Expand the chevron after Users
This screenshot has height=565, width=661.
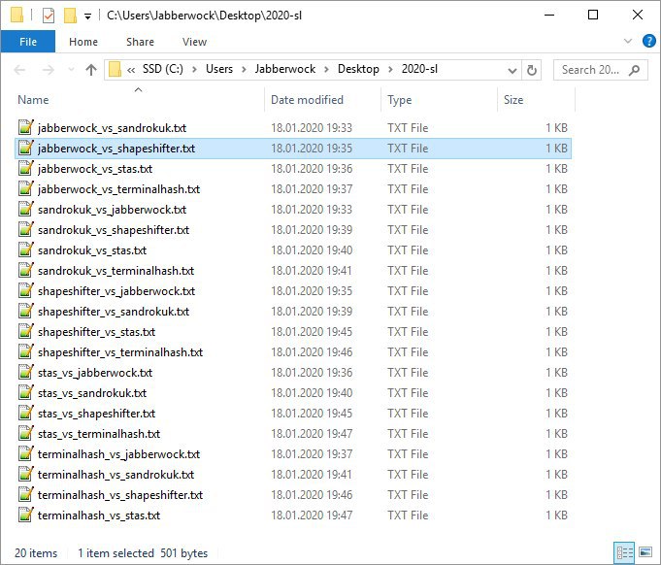pos(244,70)
